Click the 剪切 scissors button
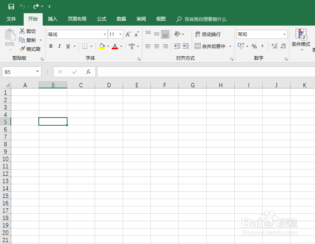Screen dimensions: 315x244 point(28,31)
